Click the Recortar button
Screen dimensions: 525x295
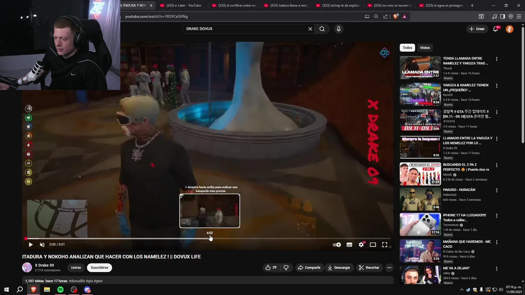click(369, 268)
